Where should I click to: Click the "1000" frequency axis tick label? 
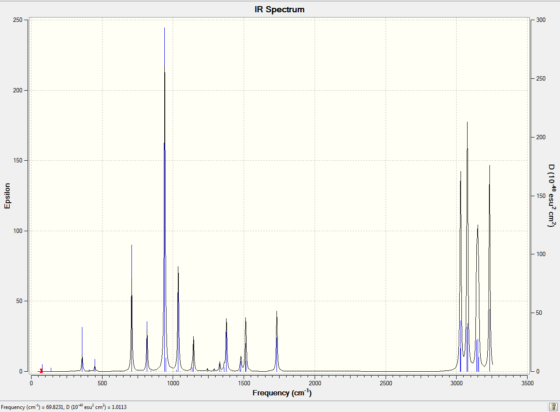173,383
